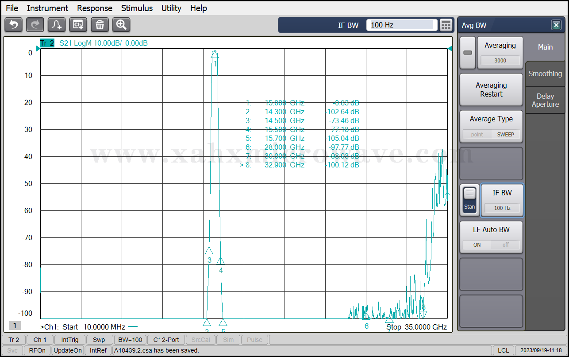Toggle the Stan switch beside IF BW
Viewport: 569px width, 357px height.
[x=469, y=200]
